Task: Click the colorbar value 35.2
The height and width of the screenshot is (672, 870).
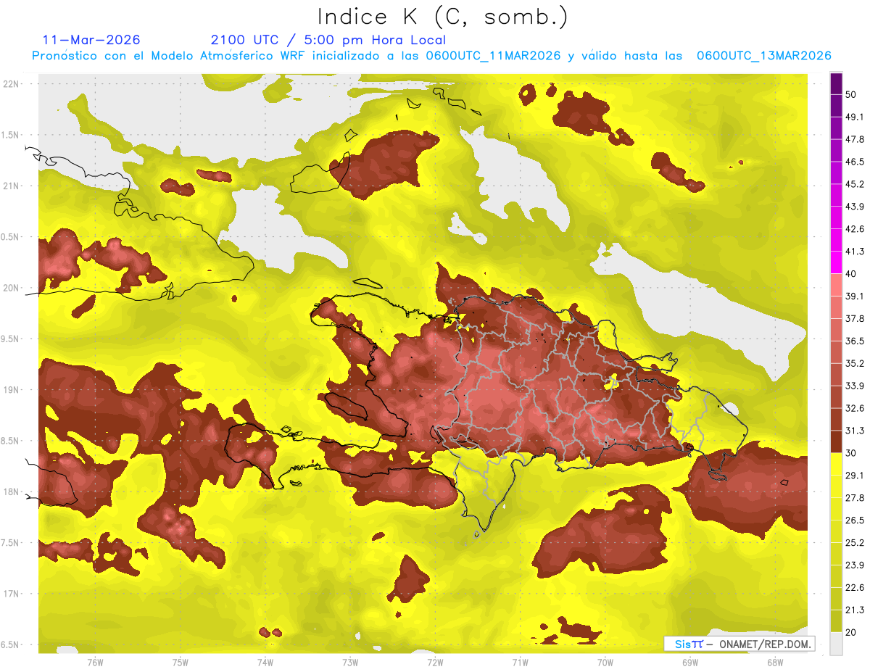Action: pyautogui.click(x=855, y=363)
